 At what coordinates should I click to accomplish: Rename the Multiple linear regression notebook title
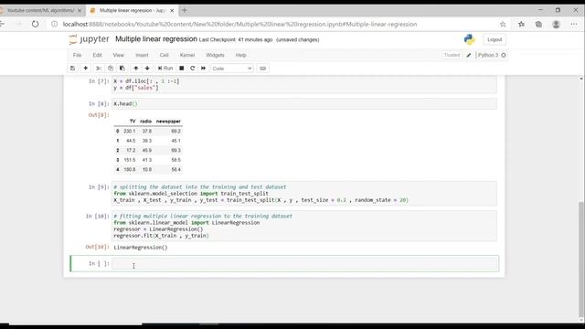[156, 39]
